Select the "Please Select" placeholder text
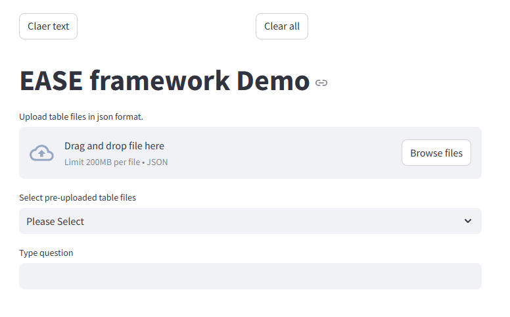510x317 pixels. click(55, 222)
